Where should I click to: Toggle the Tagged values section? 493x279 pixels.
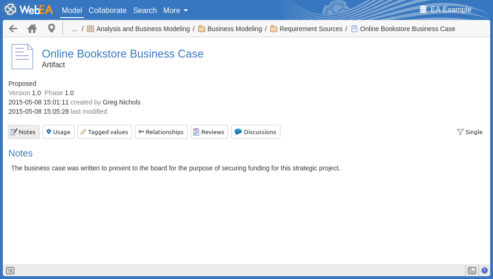click(104, 132)
